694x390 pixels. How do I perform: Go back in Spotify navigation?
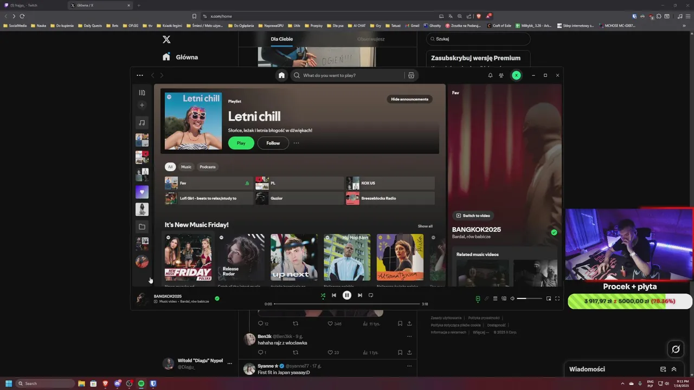(x=152, y=75)
